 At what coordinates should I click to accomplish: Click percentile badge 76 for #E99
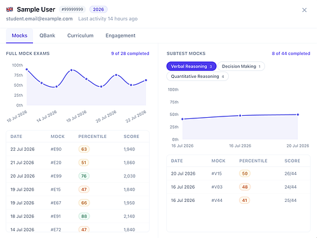(x=84, y=176)
